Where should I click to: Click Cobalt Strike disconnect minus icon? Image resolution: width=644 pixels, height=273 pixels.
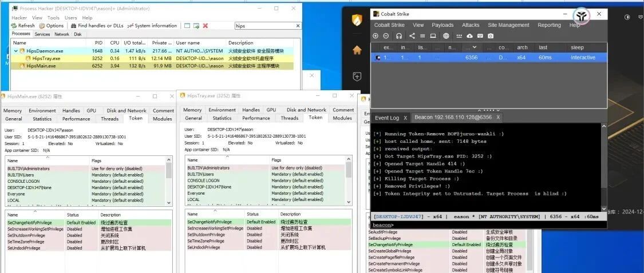click(386, 36)
